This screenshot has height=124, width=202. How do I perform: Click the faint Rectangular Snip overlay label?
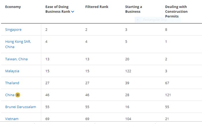[x=155, y=20]
